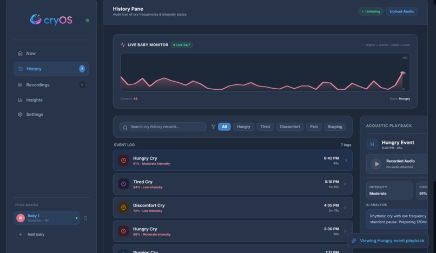Filter the event log by Pain
This screenshot has width=436, height=253.
pyautogui.click(x=314, y=127)
